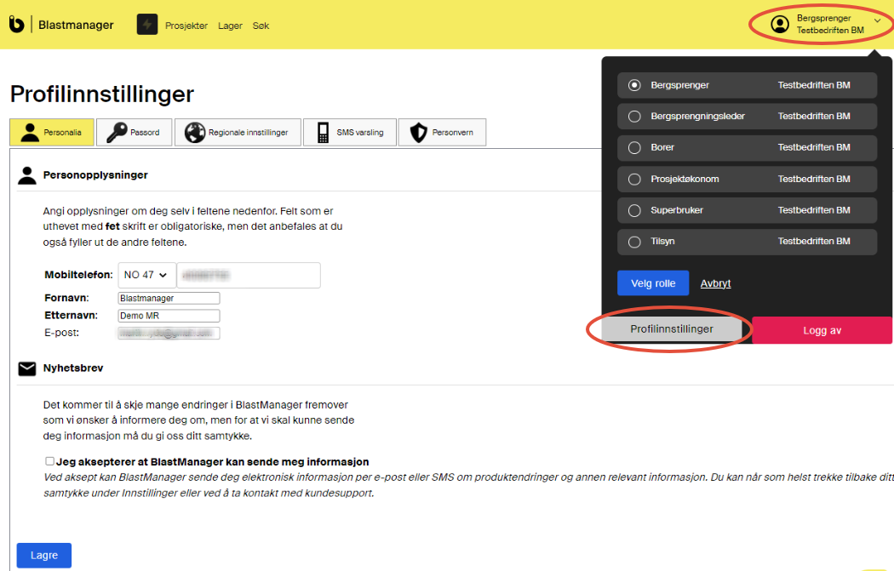Select the Bergsprengningsleder role radio button
Screen dimensions: 894x571
coord(634,117)
